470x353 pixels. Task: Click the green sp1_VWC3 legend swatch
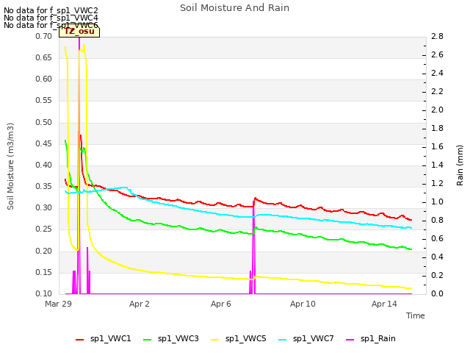148,340
